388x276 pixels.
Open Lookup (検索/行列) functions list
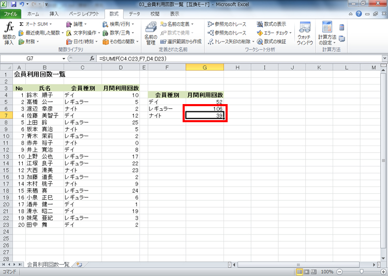(x=118, y=24)
